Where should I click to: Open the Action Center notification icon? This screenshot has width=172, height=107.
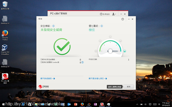coord(150,104)
